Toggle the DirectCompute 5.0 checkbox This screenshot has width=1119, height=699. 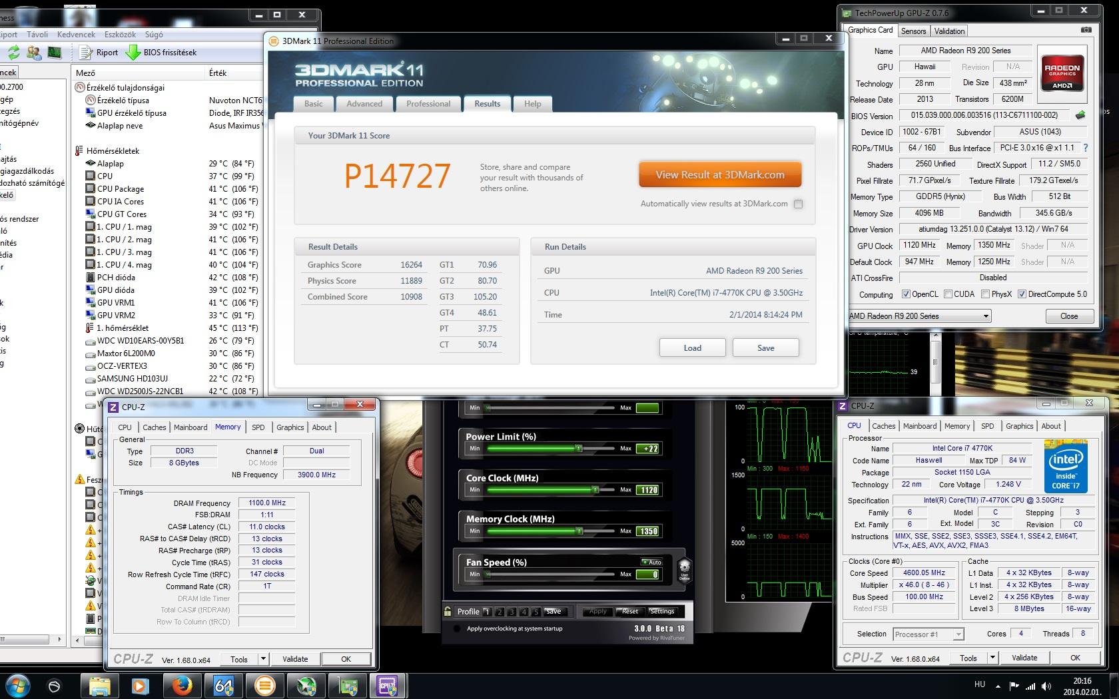1022,294
